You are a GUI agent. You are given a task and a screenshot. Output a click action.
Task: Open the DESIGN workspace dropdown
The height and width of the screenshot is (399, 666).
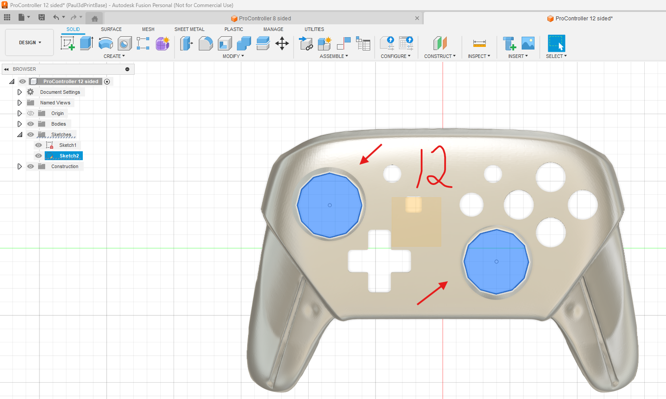pos(30,42)
